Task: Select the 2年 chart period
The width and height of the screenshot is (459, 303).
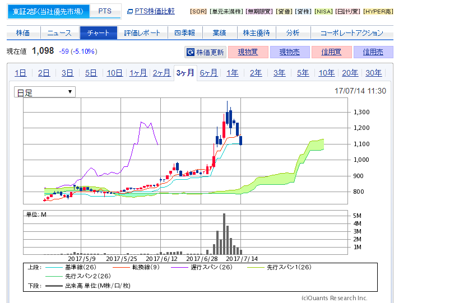Action: point(256,73)
